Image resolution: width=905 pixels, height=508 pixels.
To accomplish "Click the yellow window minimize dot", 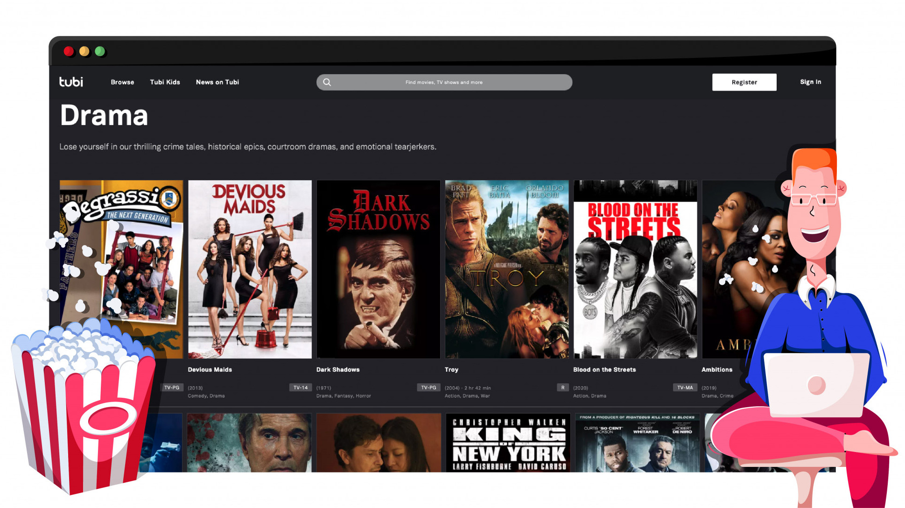I will click(84, 51).
